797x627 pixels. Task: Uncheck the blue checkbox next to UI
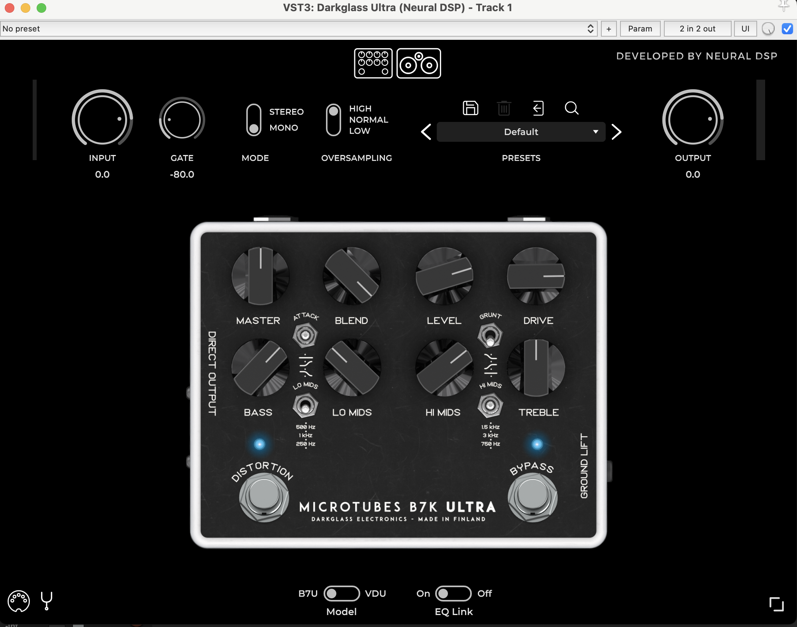787,28
